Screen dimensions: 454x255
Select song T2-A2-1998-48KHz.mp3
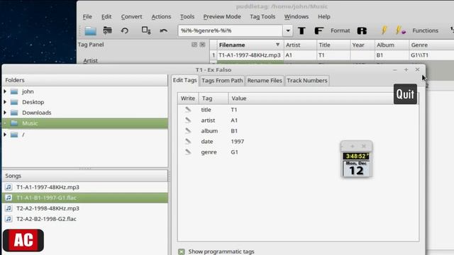point(85,208)
